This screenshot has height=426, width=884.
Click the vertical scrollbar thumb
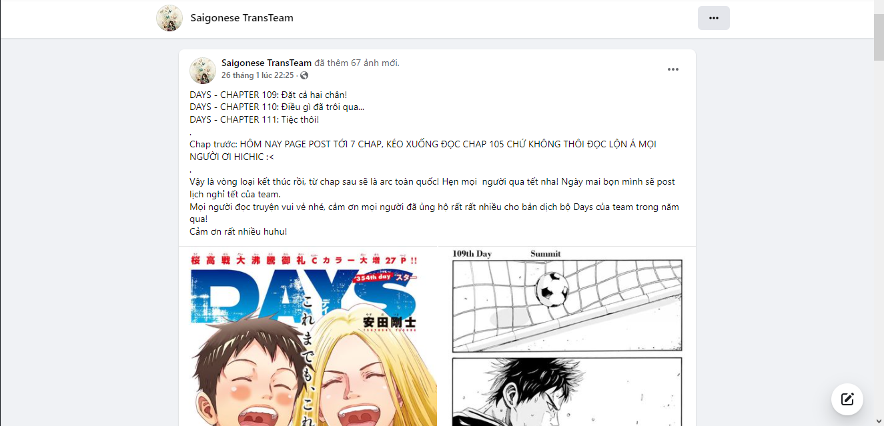(x=879, y=37)
